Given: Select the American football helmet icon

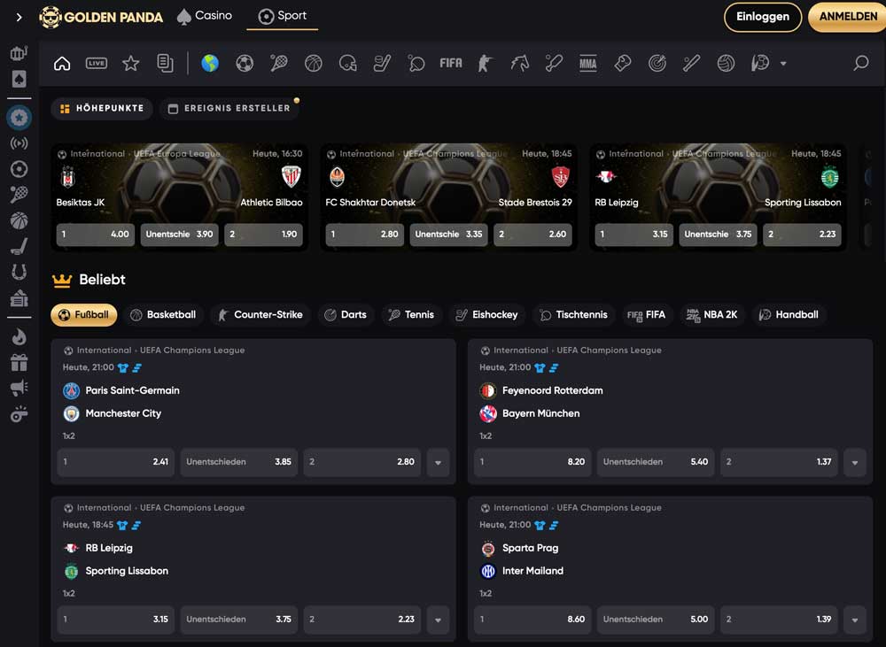Looking at the screenshot, I should (x=348, y=63).
